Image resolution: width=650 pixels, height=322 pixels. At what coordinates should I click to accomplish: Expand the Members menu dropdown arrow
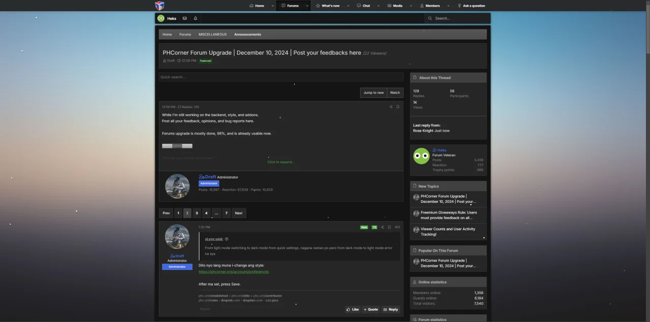(x=448, y=6)
